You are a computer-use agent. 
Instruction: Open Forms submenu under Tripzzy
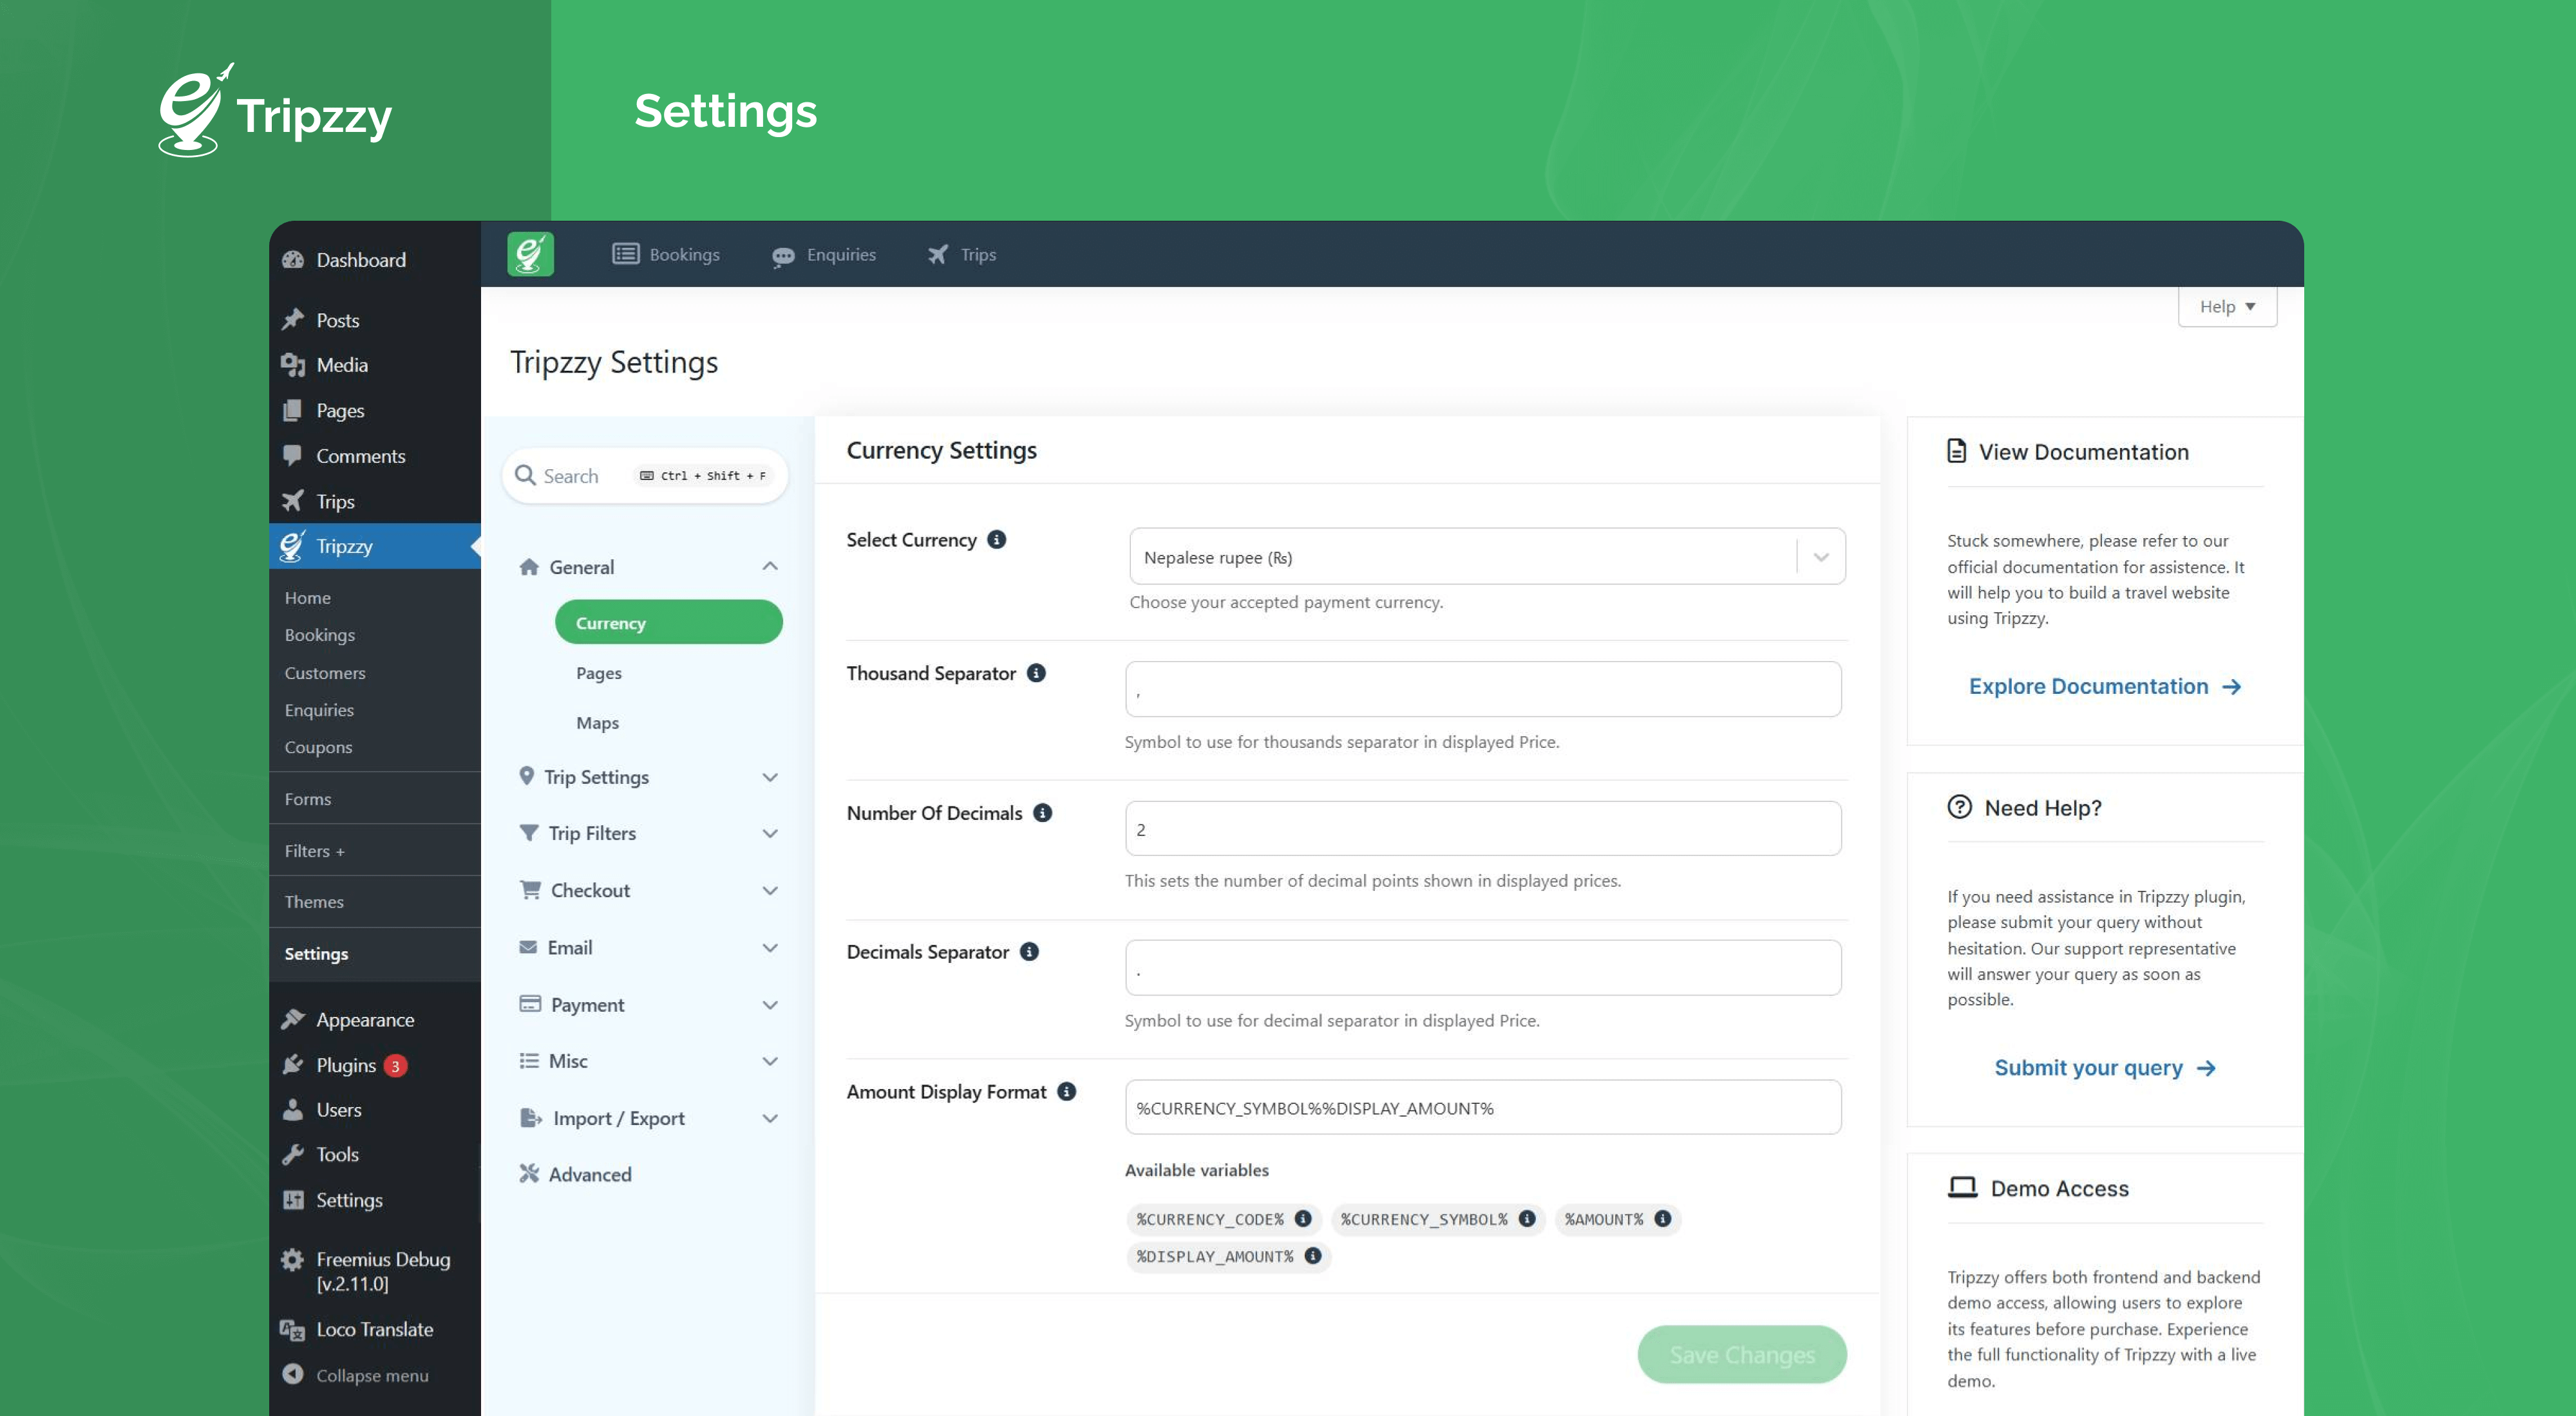pos(307,799)
